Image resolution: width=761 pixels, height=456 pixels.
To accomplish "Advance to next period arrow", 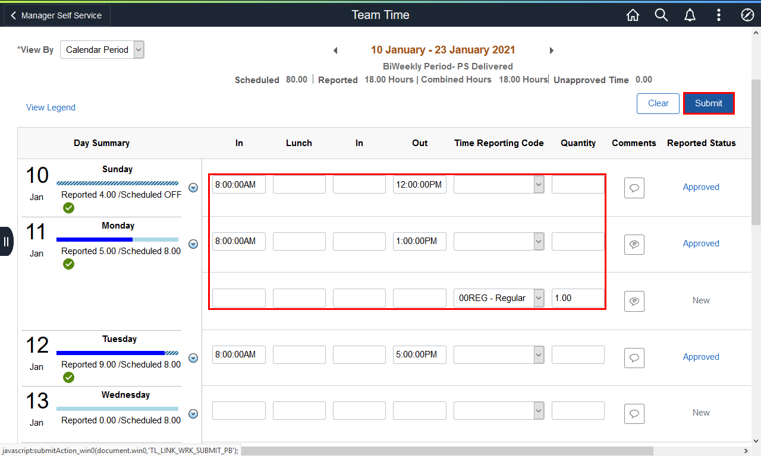I will (x=551, y=50).
